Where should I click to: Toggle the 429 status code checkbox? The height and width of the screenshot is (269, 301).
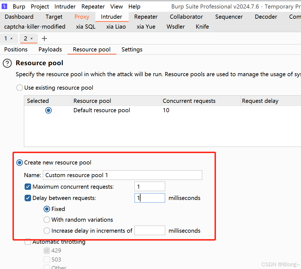47,251
